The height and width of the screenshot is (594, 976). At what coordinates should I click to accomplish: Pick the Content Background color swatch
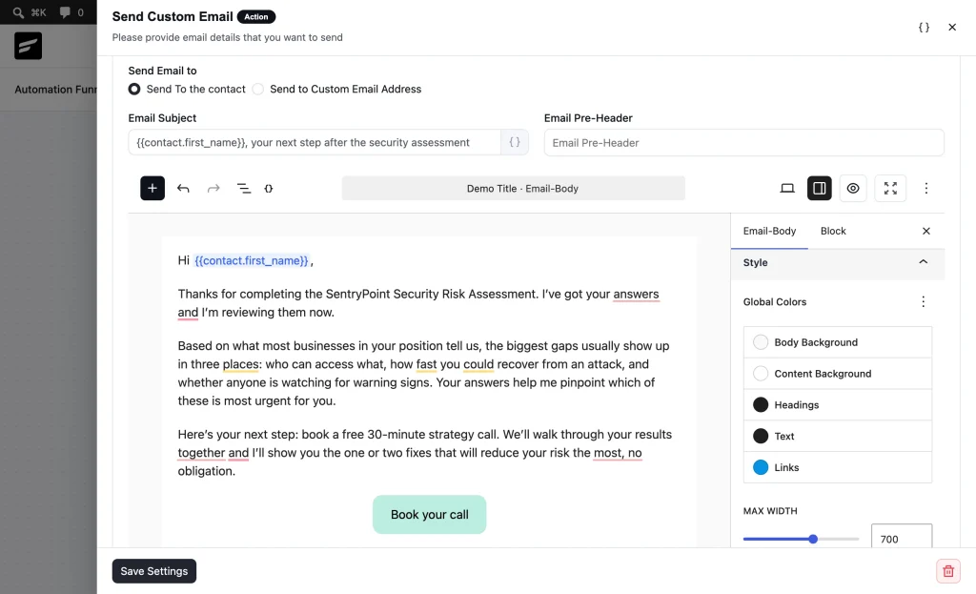click(x=761, y=373)
